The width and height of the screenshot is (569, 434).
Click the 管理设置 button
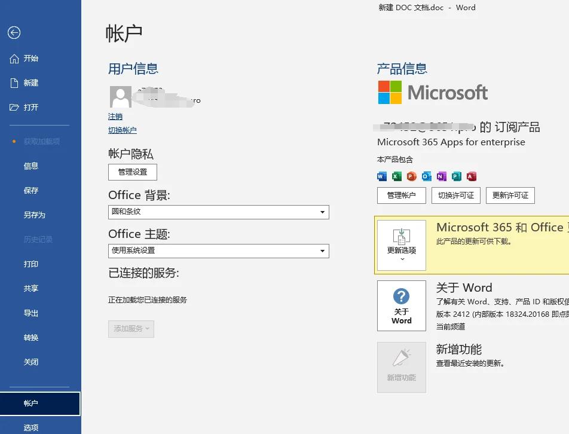tap(133, 172)
